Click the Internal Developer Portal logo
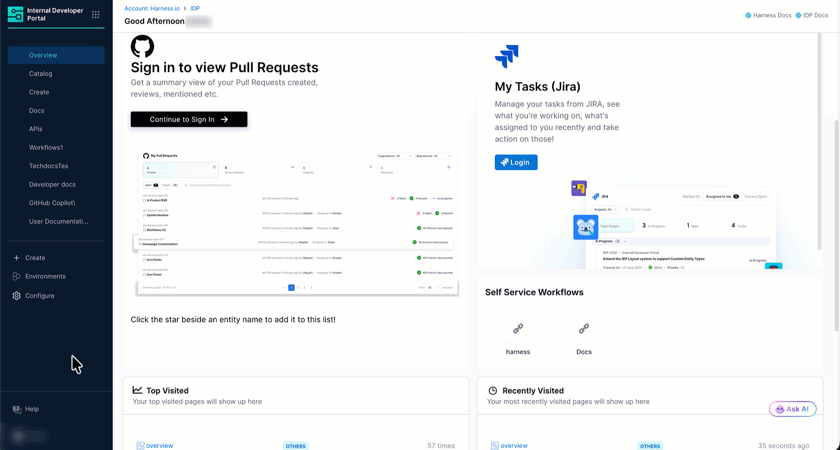Viewport: 840px width, 450px height. 16,15
